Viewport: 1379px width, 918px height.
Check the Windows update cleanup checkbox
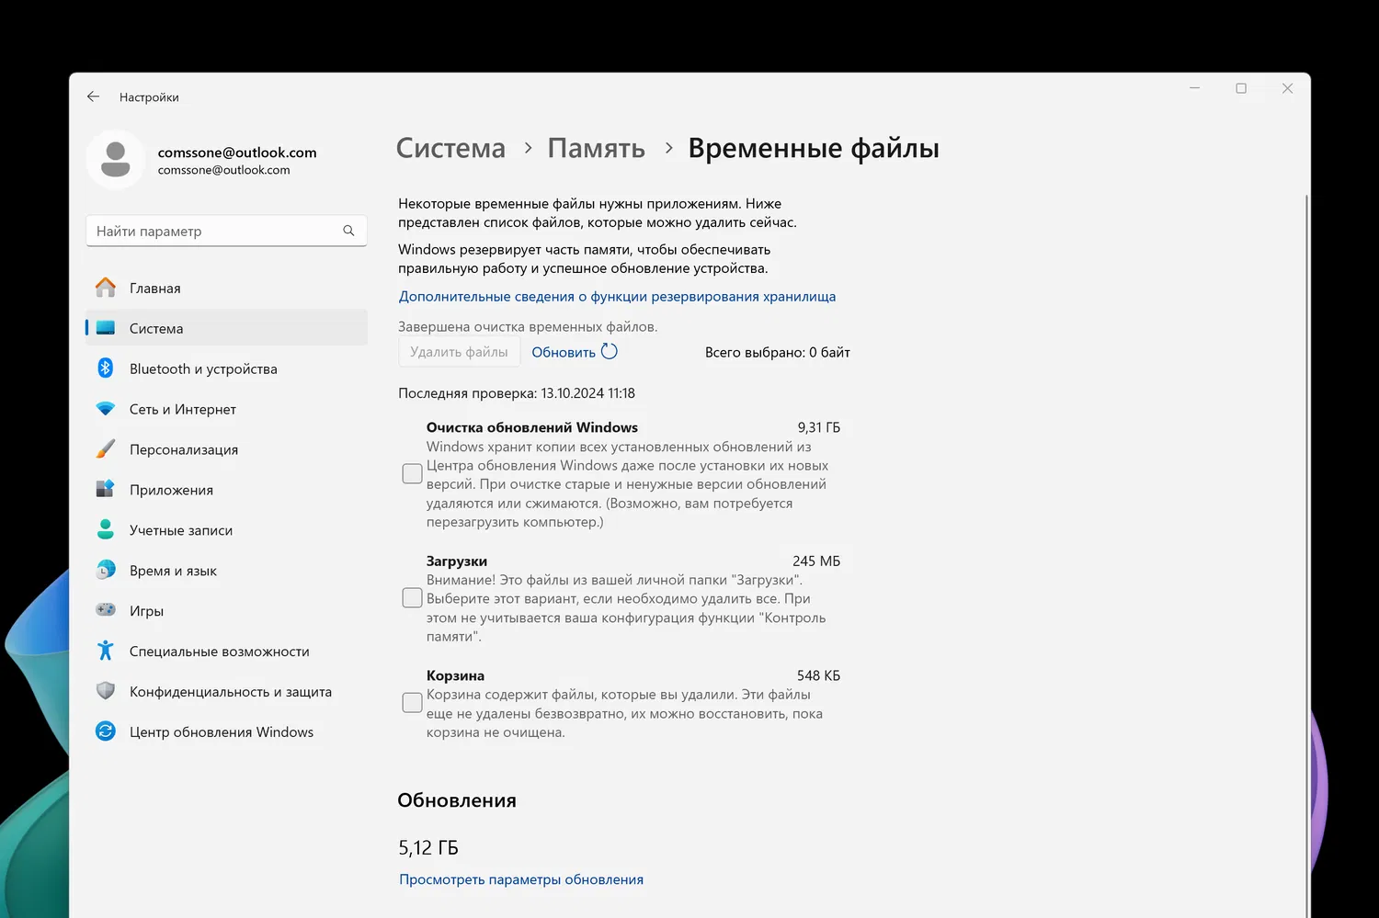click(413, 473)
